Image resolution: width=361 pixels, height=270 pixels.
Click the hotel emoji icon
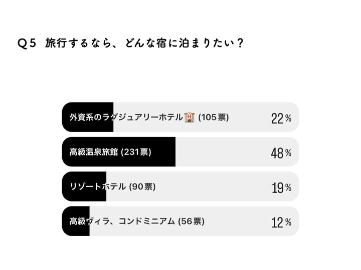point(190,117)
